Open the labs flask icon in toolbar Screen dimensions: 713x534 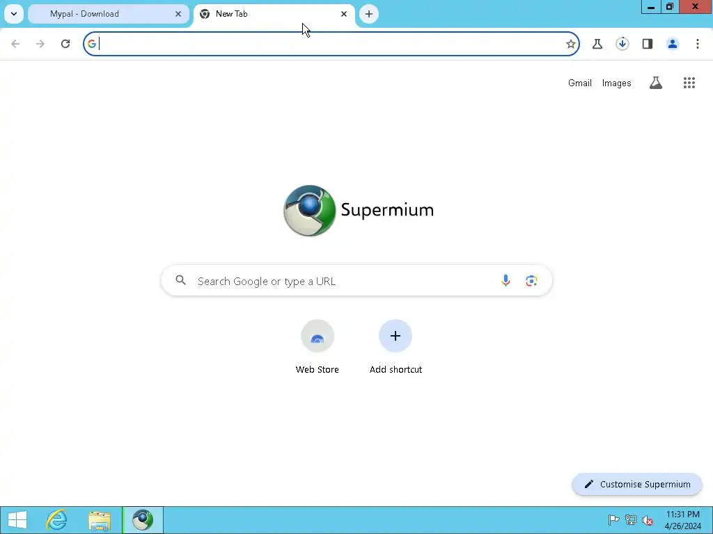pyautogui.click(x=597, y=44)
